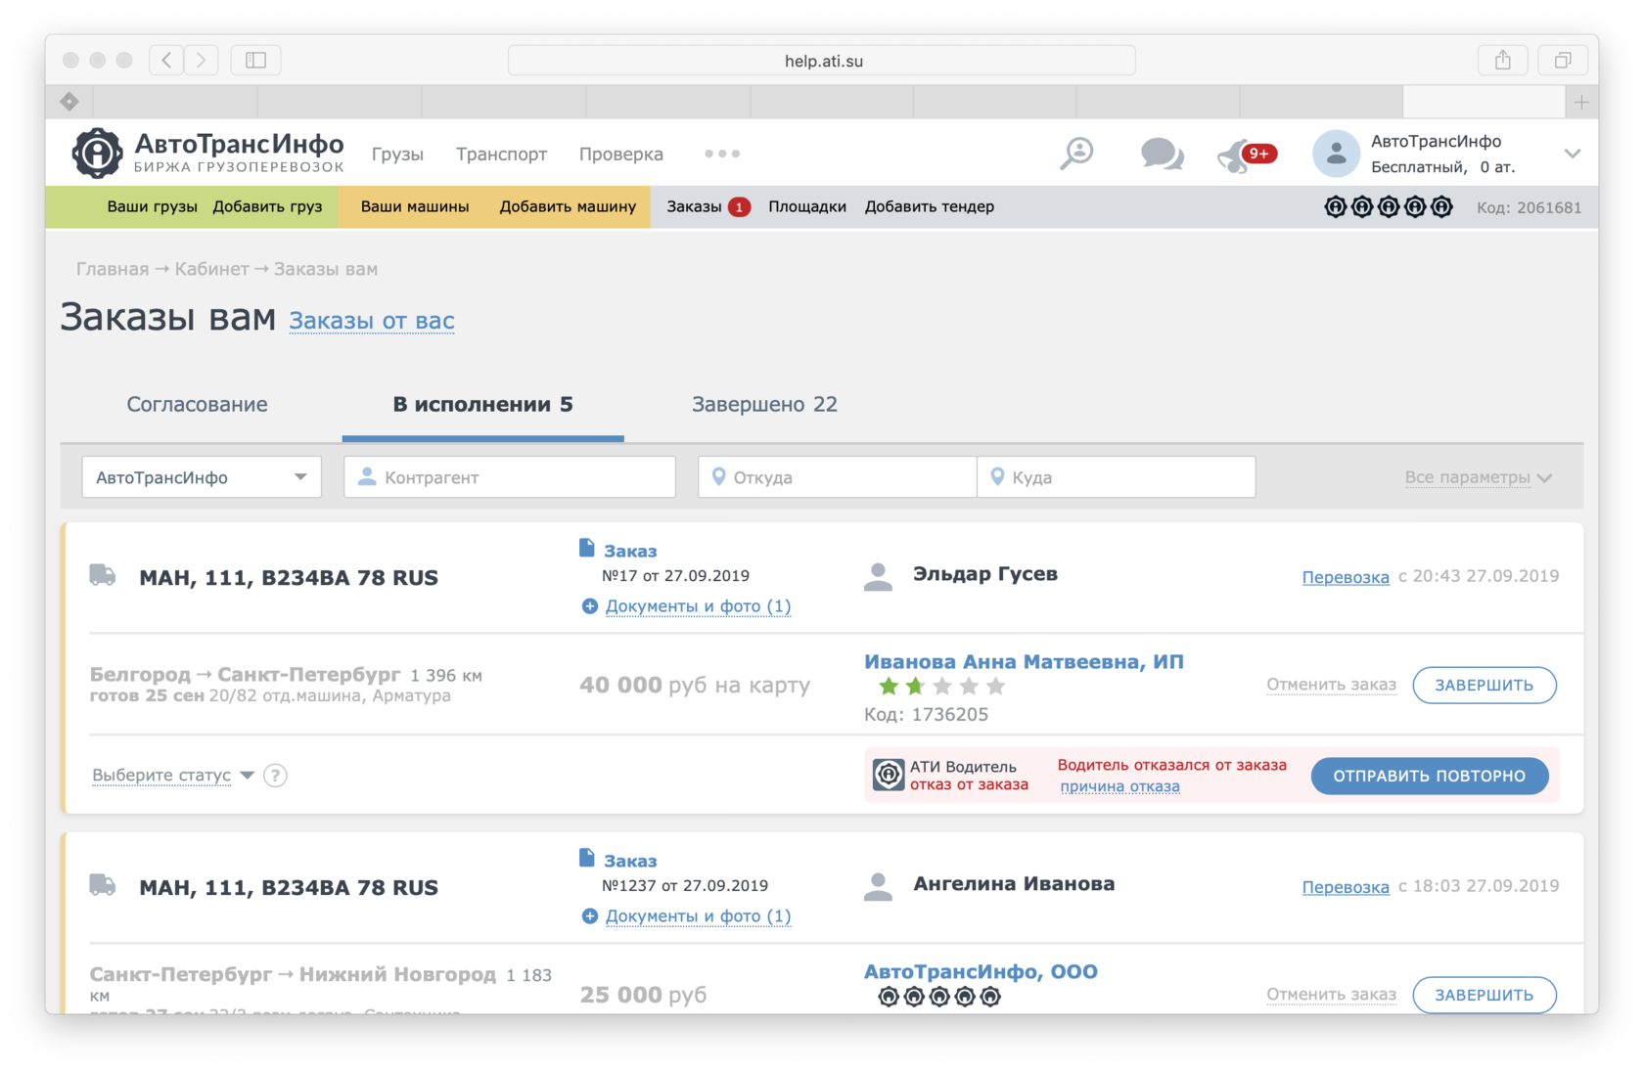Screen dimensions: 1644x1070
Task: Open Перевозка link dated 20:43 27.09.2019
Action: (1346, 577)
